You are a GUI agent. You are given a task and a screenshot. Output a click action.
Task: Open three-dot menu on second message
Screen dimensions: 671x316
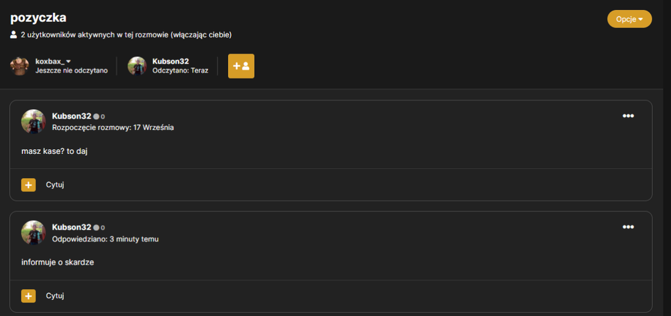628,227
